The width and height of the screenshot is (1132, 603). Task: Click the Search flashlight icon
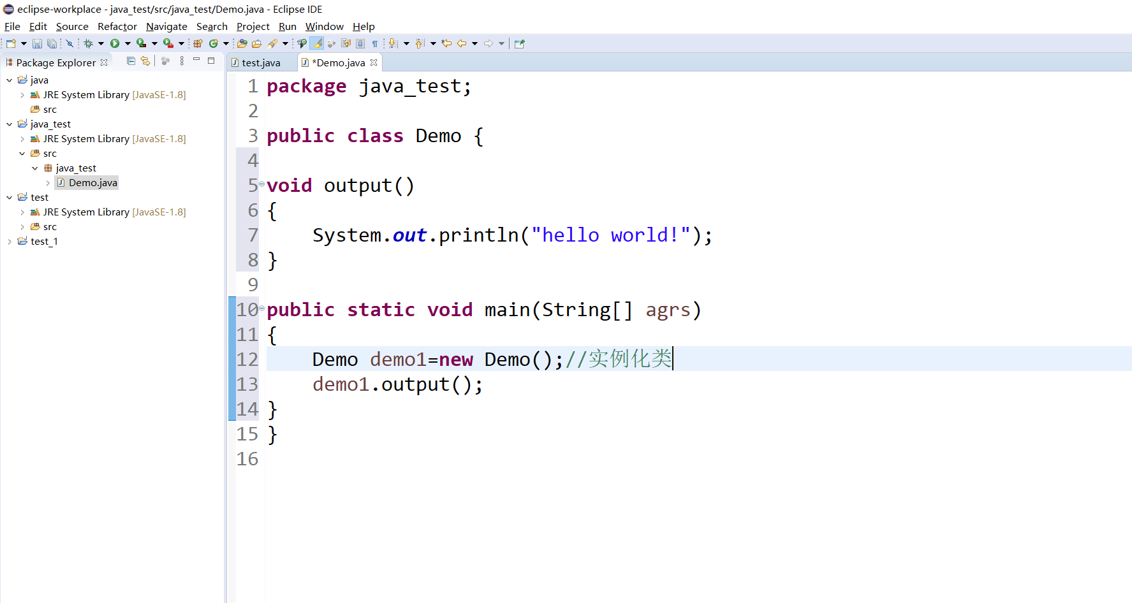click(272, 43)
